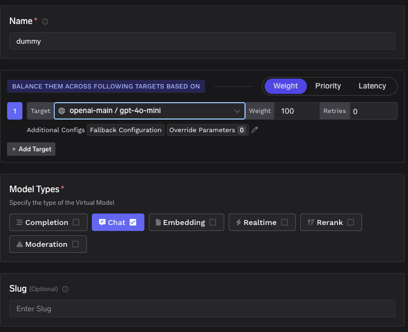Click the Add Target button

click(x=31, y=149)
